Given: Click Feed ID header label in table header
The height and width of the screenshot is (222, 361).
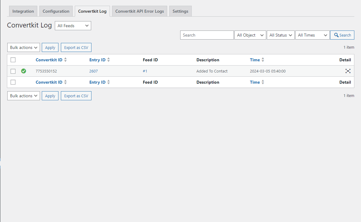Looking at the screenshot, I should pyautogui.click(x=150, y=60).
